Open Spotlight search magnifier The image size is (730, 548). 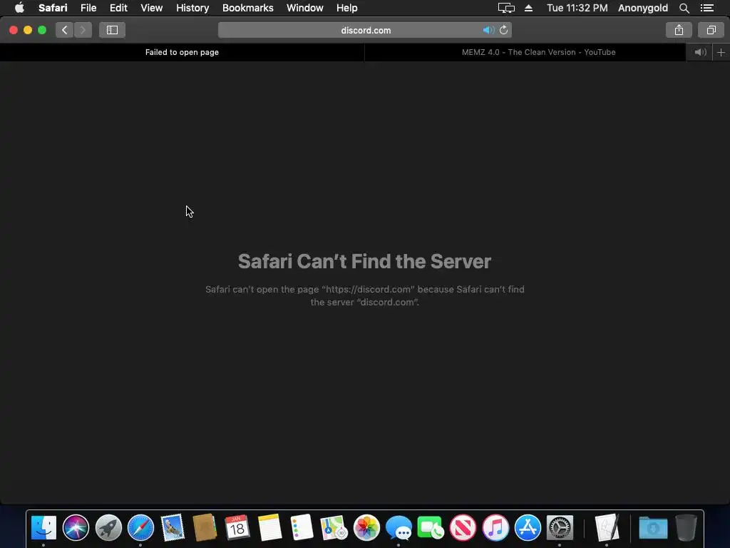(684, 8)
